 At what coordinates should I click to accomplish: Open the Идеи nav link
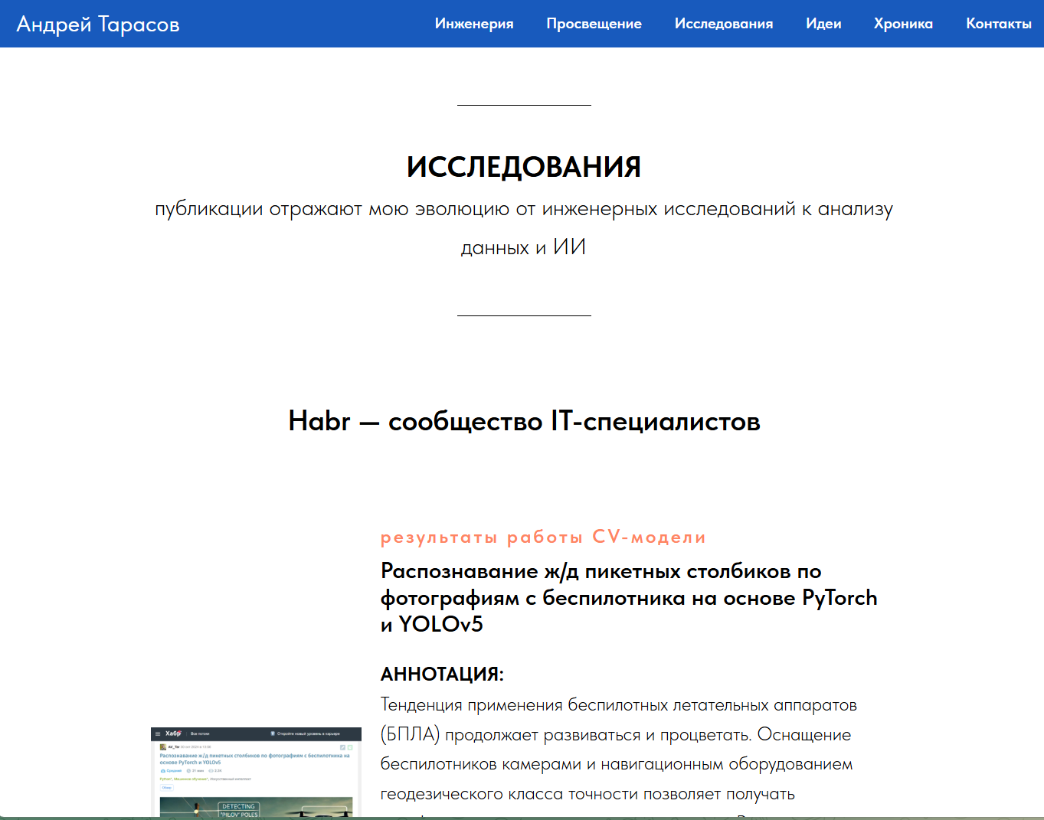[x=823, y=24]
